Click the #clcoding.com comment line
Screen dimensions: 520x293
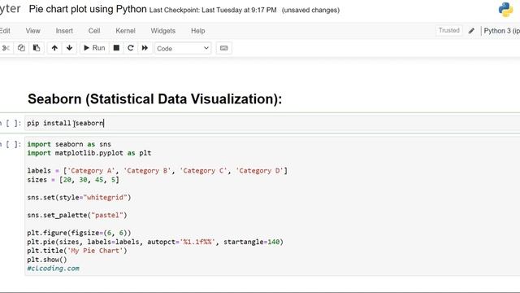[53, 269]
